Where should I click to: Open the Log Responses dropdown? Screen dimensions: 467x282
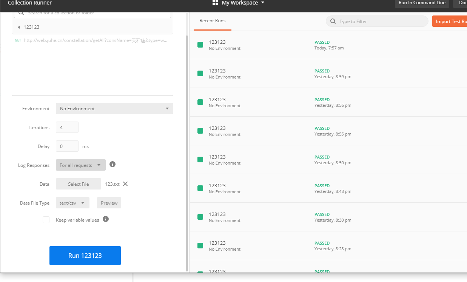click(x=81, y=165)
